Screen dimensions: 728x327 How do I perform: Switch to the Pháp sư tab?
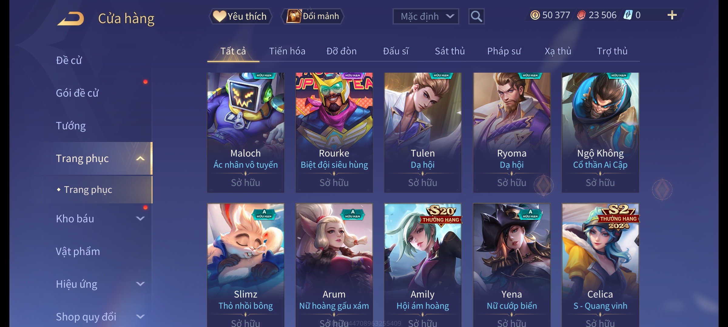coord(504,51)
